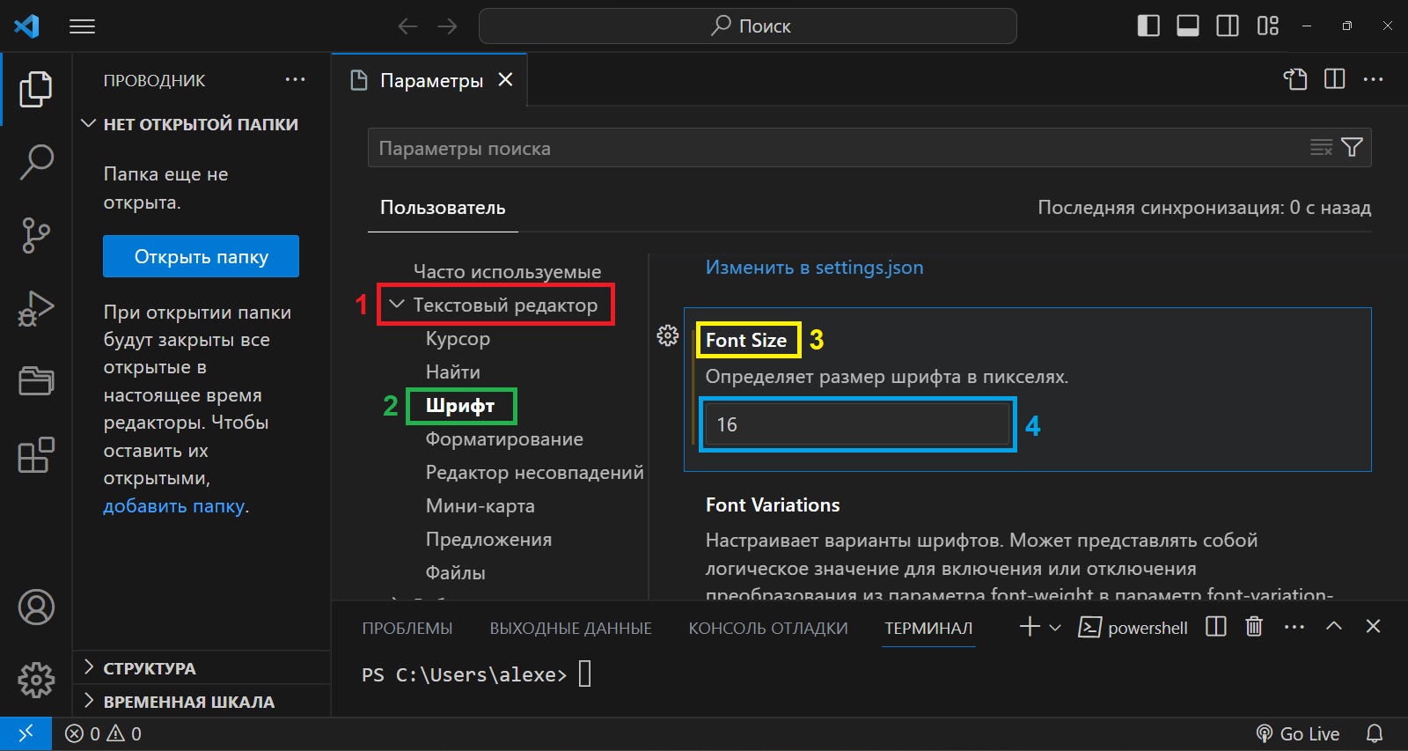Open the Extensions view
This screenshot has height=751, width=1408.
pos(36,455)
